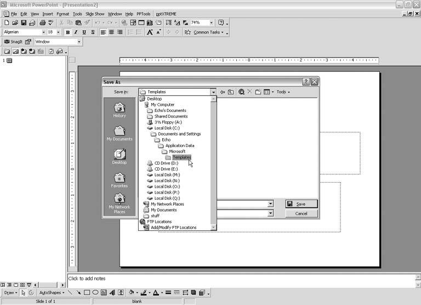Open the Favorites place in Save As dialog
421x305 pixels.
pos(119,179)
